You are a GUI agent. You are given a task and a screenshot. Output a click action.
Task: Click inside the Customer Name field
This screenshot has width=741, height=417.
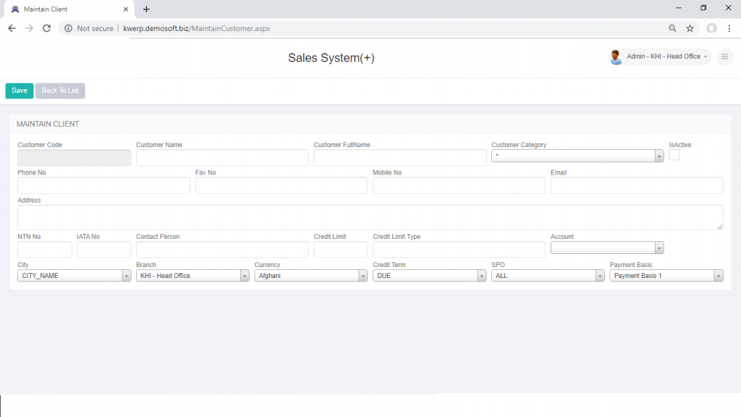(221, 157)
